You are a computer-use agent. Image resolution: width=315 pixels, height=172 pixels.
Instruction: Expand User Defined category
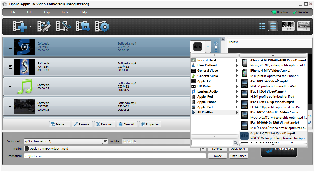pos(215,65)
